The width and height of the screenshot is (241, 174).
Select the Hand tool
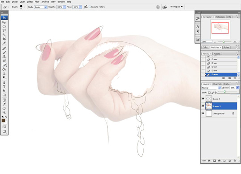point(4,109)
